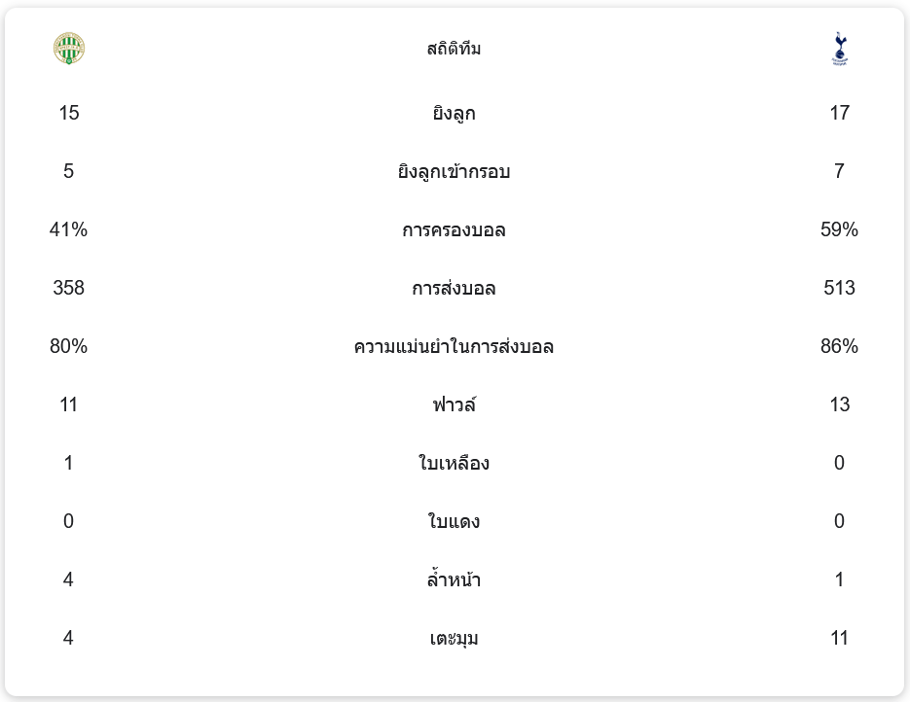The height and width of the screenshot is (702, 910).
Task: Click the 513 passes value
Action: pos(839,289)
